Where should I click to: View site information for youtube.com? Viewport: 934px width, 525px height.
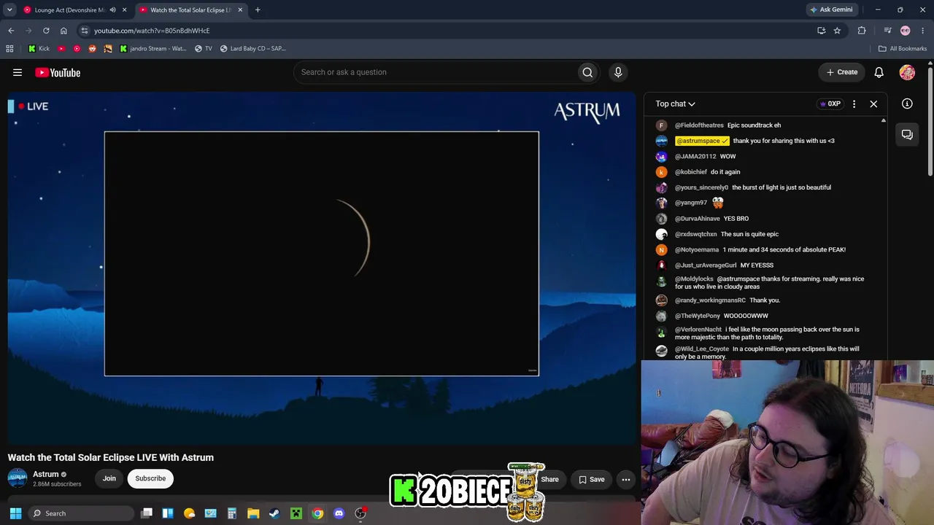point(85,31)
